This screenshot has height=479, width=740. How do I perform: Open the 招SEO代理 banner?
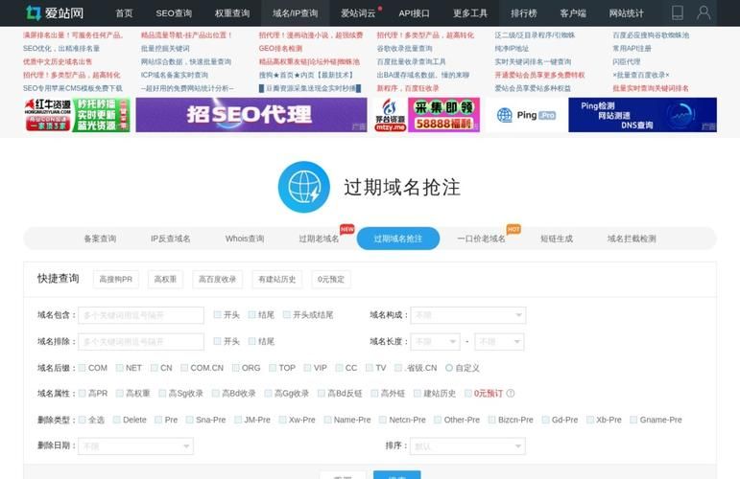click(251, 114)
